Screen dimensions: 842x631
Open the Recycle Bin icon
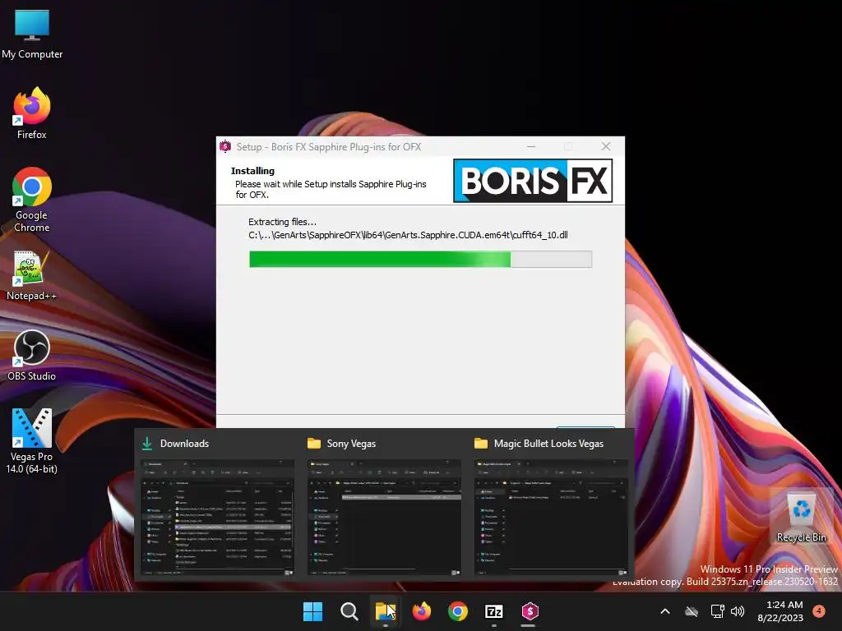click(x=801, y=517)
